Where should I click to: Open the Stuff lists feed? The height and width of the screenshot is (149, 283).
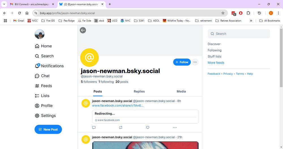coord(215,57)
